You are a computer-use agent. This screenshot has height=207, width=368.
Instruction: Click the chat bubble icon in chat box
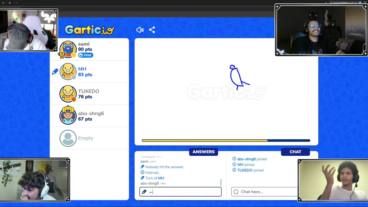click(x=236, y=192)
